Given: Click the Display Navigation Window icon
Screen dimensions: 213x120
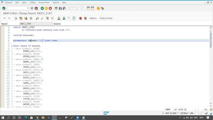Looking at the screenshot, I should [64, 18].
